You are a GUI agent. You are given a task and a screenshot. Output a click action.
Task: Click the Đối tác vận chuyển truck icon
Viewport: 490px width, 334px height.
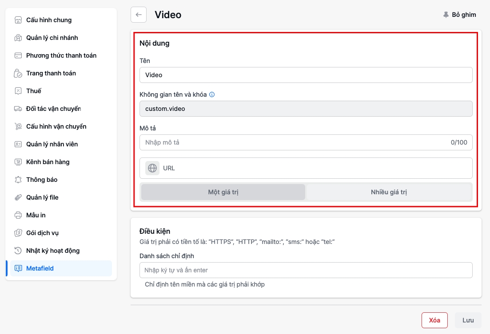point(18,109)
